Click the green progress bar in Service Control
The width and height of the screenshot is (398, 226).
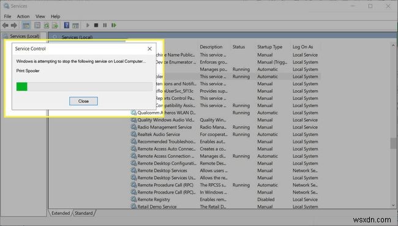point(22,86)
